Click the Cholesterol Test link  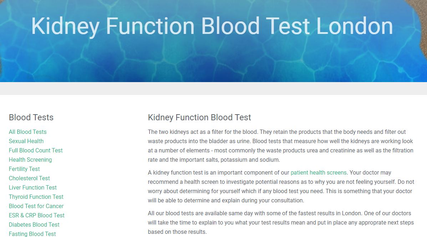coord(29,178)
